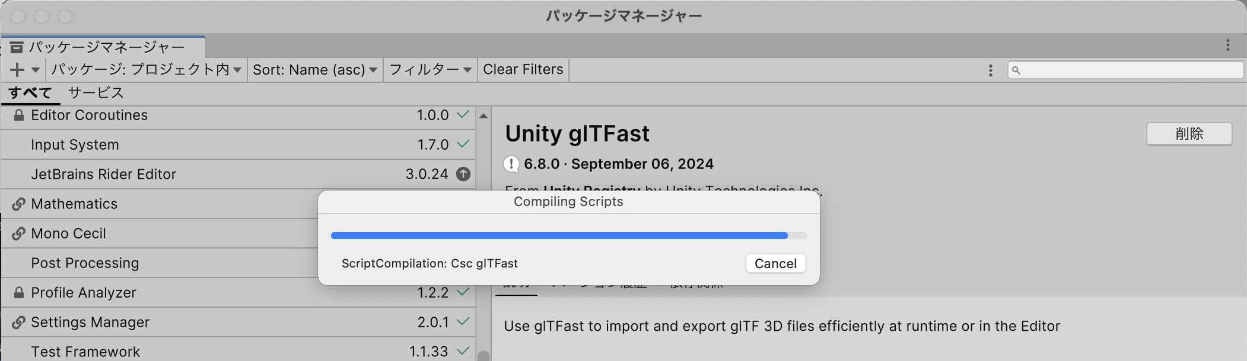This screenshot has height=361, width=1247.
Task: Click the lock icon beside Profile Analyzer
Action: click(x=18, y=292)
